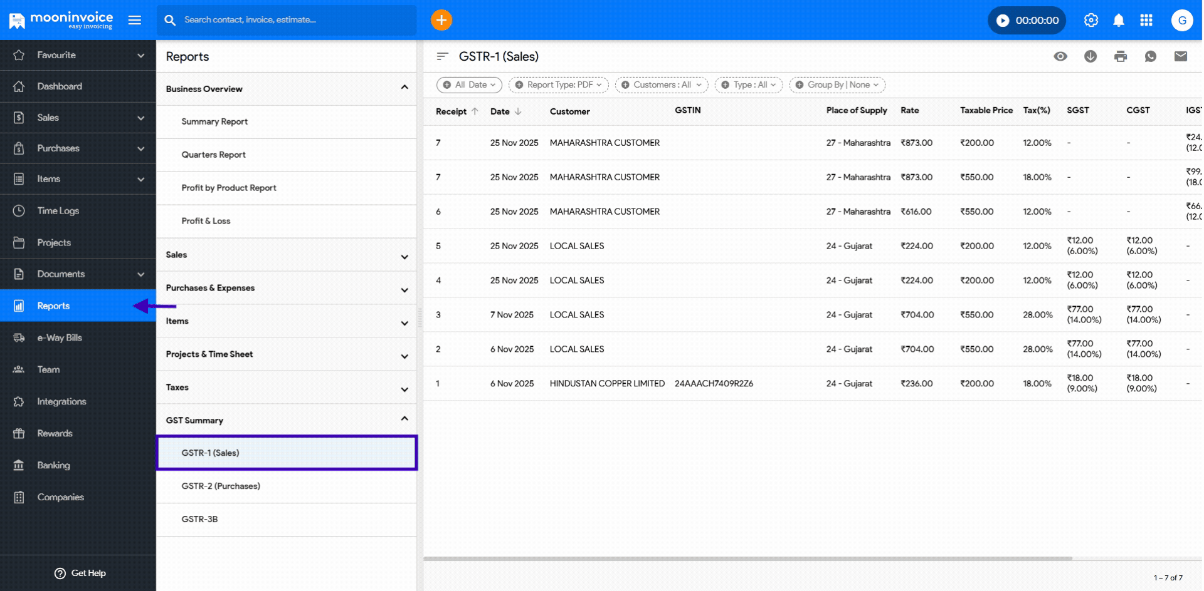This screenshot has width=1204, height=591.
Task: Open the apps grid icon
Action: point(1146,20)
